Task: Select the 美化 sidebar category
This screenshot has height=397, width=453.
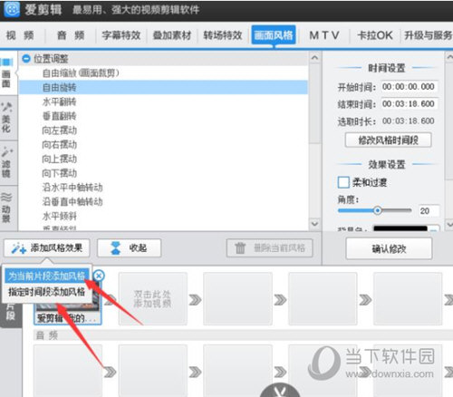Action: click(7, 119)
